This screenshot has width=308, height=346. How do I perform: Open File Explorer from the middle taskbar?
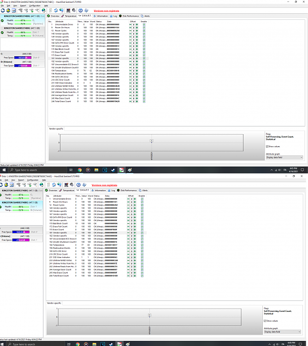tap(96, 170)
